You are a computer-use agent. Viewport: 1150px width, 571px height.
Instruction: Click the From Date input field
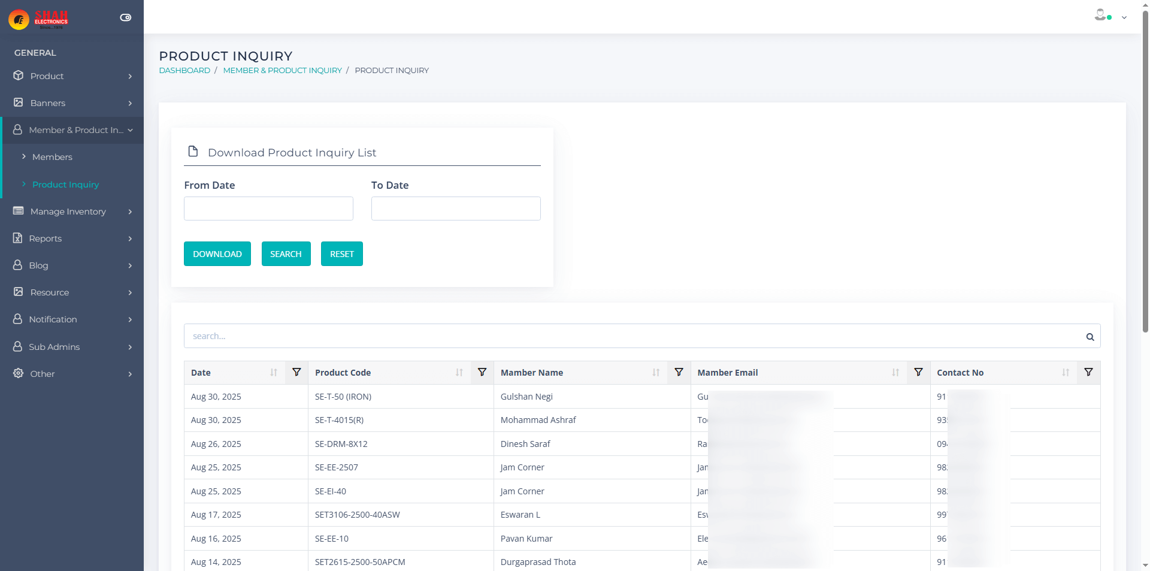tap(268, 209)
